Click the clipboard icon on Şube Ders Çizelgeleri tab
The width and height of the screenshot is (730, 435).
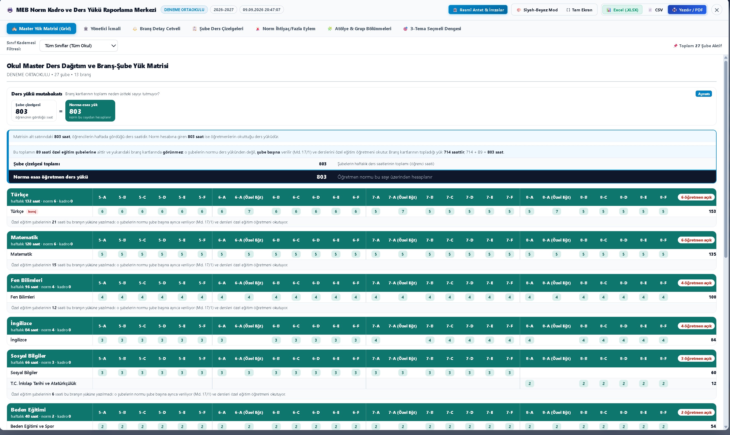pos(195,29)
